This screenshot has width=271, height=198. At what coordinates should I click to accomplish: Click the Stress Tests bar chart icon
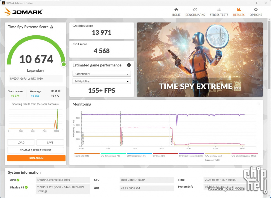(x=219, y=9)
